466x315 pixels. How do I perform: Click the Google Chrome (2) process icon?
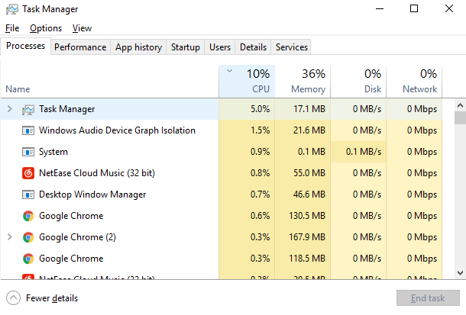(x=28, y=237)
